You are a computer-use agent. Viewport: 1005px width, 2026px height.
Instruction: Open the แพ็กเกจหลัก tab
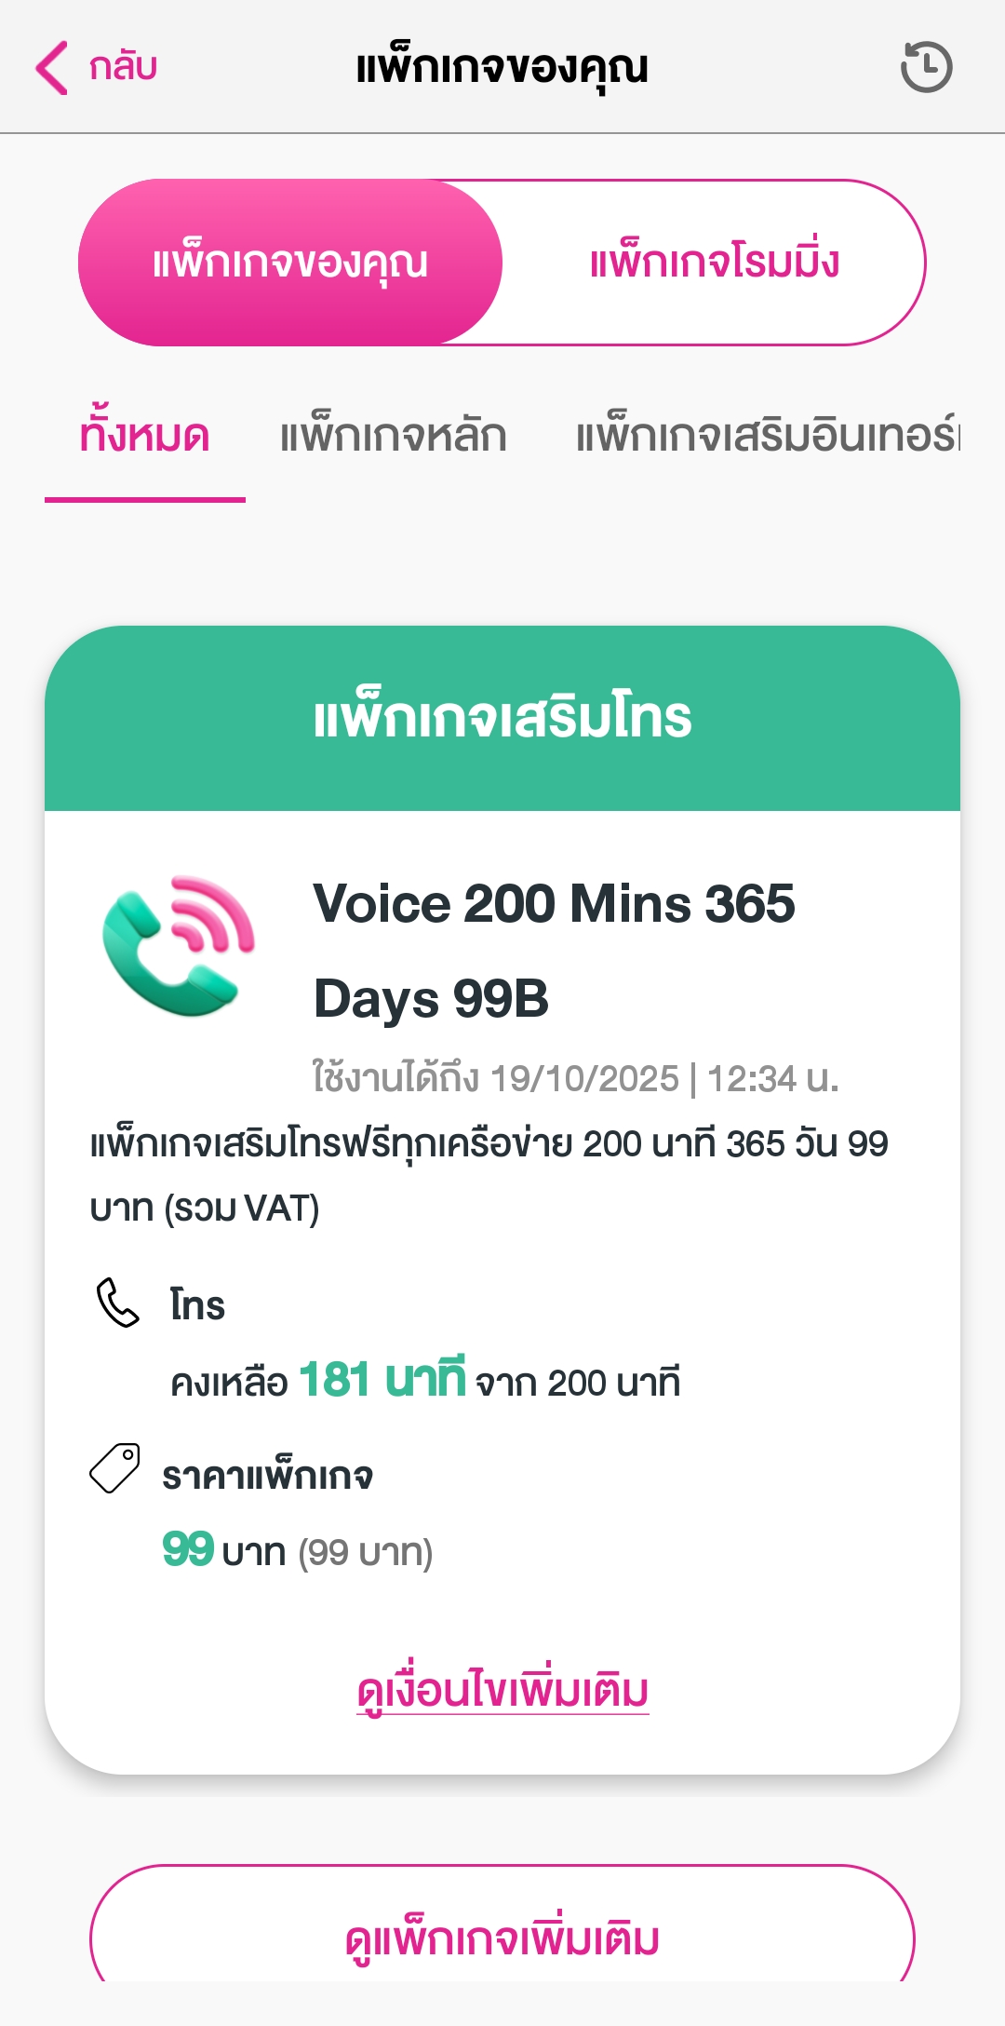393,436
